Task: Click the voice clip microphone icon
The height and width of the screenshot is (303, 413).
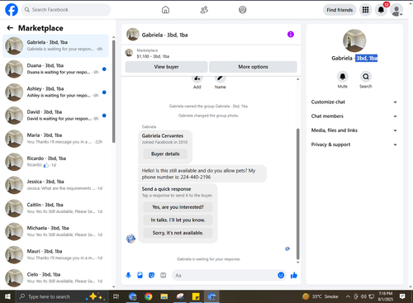Action: click(x=128, y=275)
